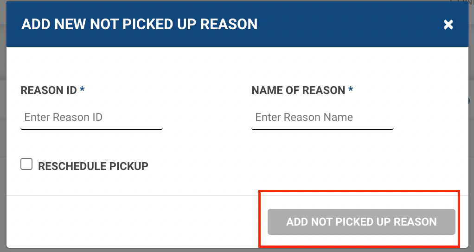Click into the Enter Reason Name field
Image resolution: width=474 pixels, height=252 pixels.
click(322, 117)
